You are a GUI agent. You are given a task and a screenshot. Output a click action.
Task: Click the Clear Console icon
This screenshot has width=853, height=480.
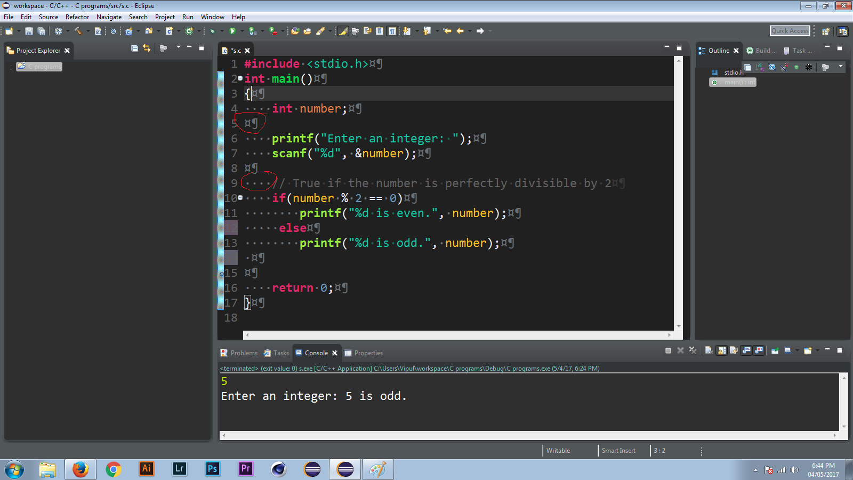point(709,350)
